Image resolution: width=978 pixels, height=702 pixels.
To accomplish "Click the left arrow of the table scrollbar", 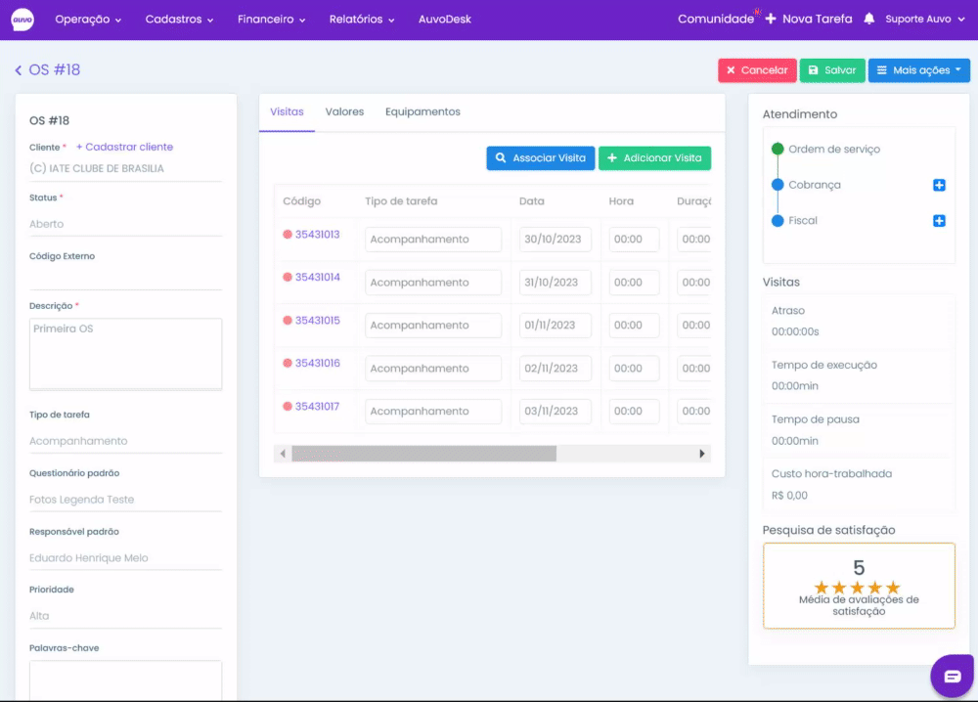I will pyautogui.click(x=283, y=454).
